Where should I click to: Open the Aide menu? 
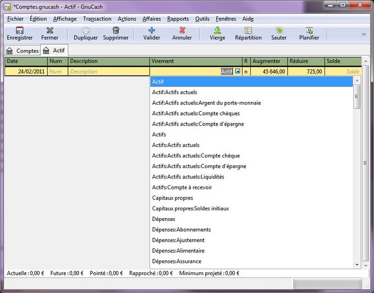248,19
